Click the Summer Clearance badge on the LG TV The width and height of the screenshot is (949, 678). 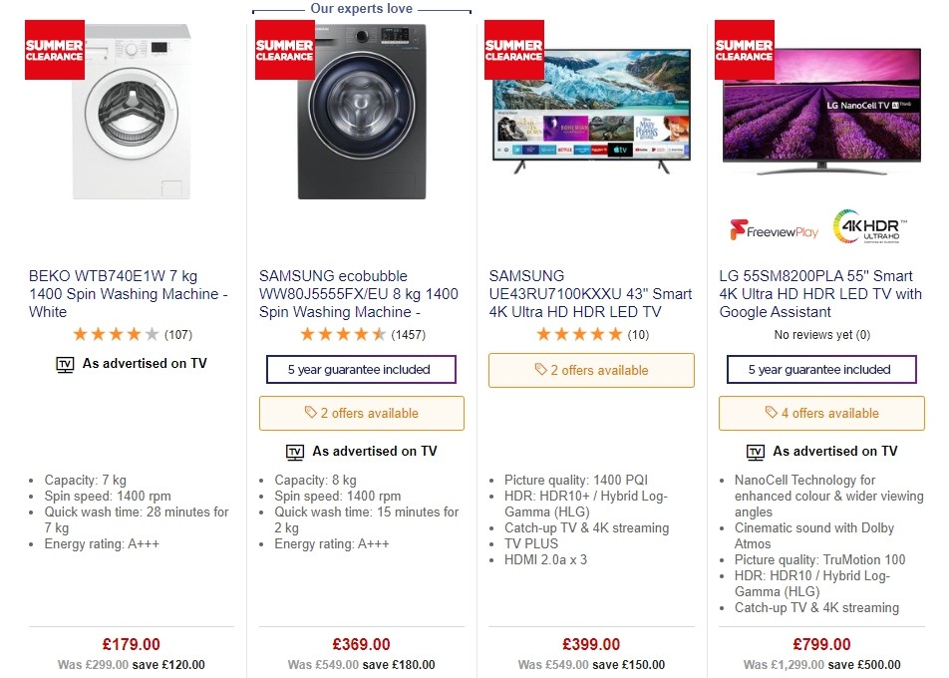click(x=743, y=47)
